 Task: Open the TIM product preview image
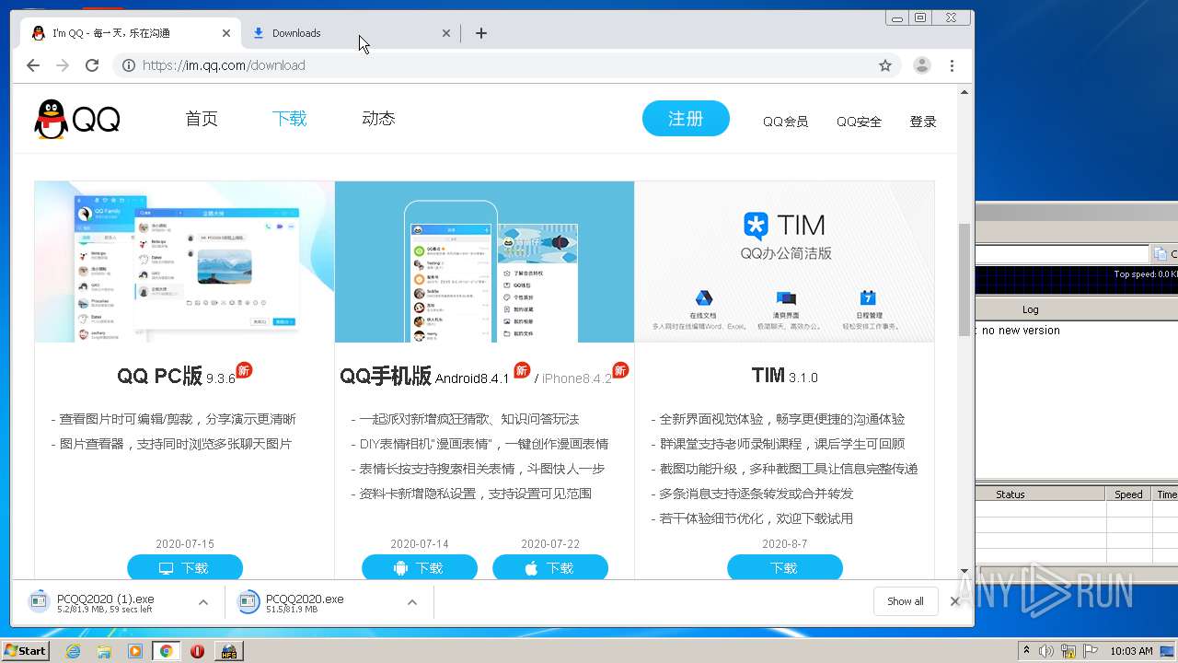pyautogui.click(x=785, y=262)
